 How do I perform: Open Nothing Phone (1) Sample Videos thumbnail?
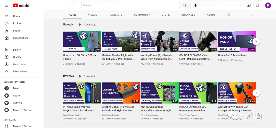[x=159, y=41]
